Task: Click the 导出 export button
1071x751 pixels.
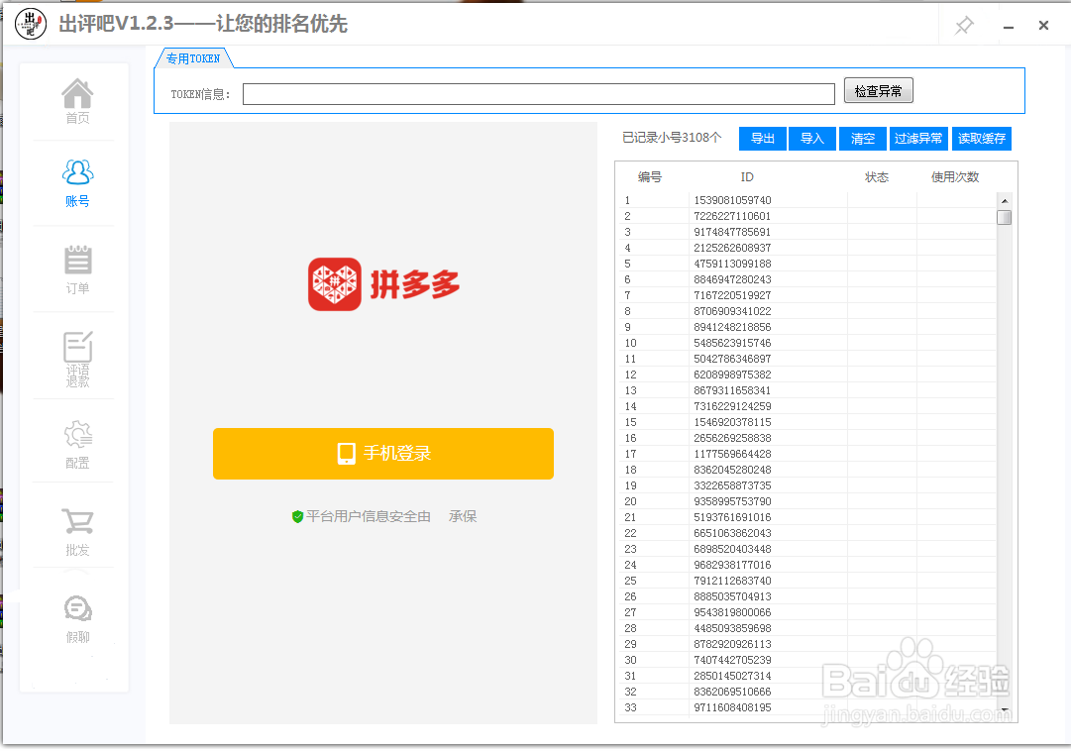Action: pyautogui.click(x=762, y=139)
